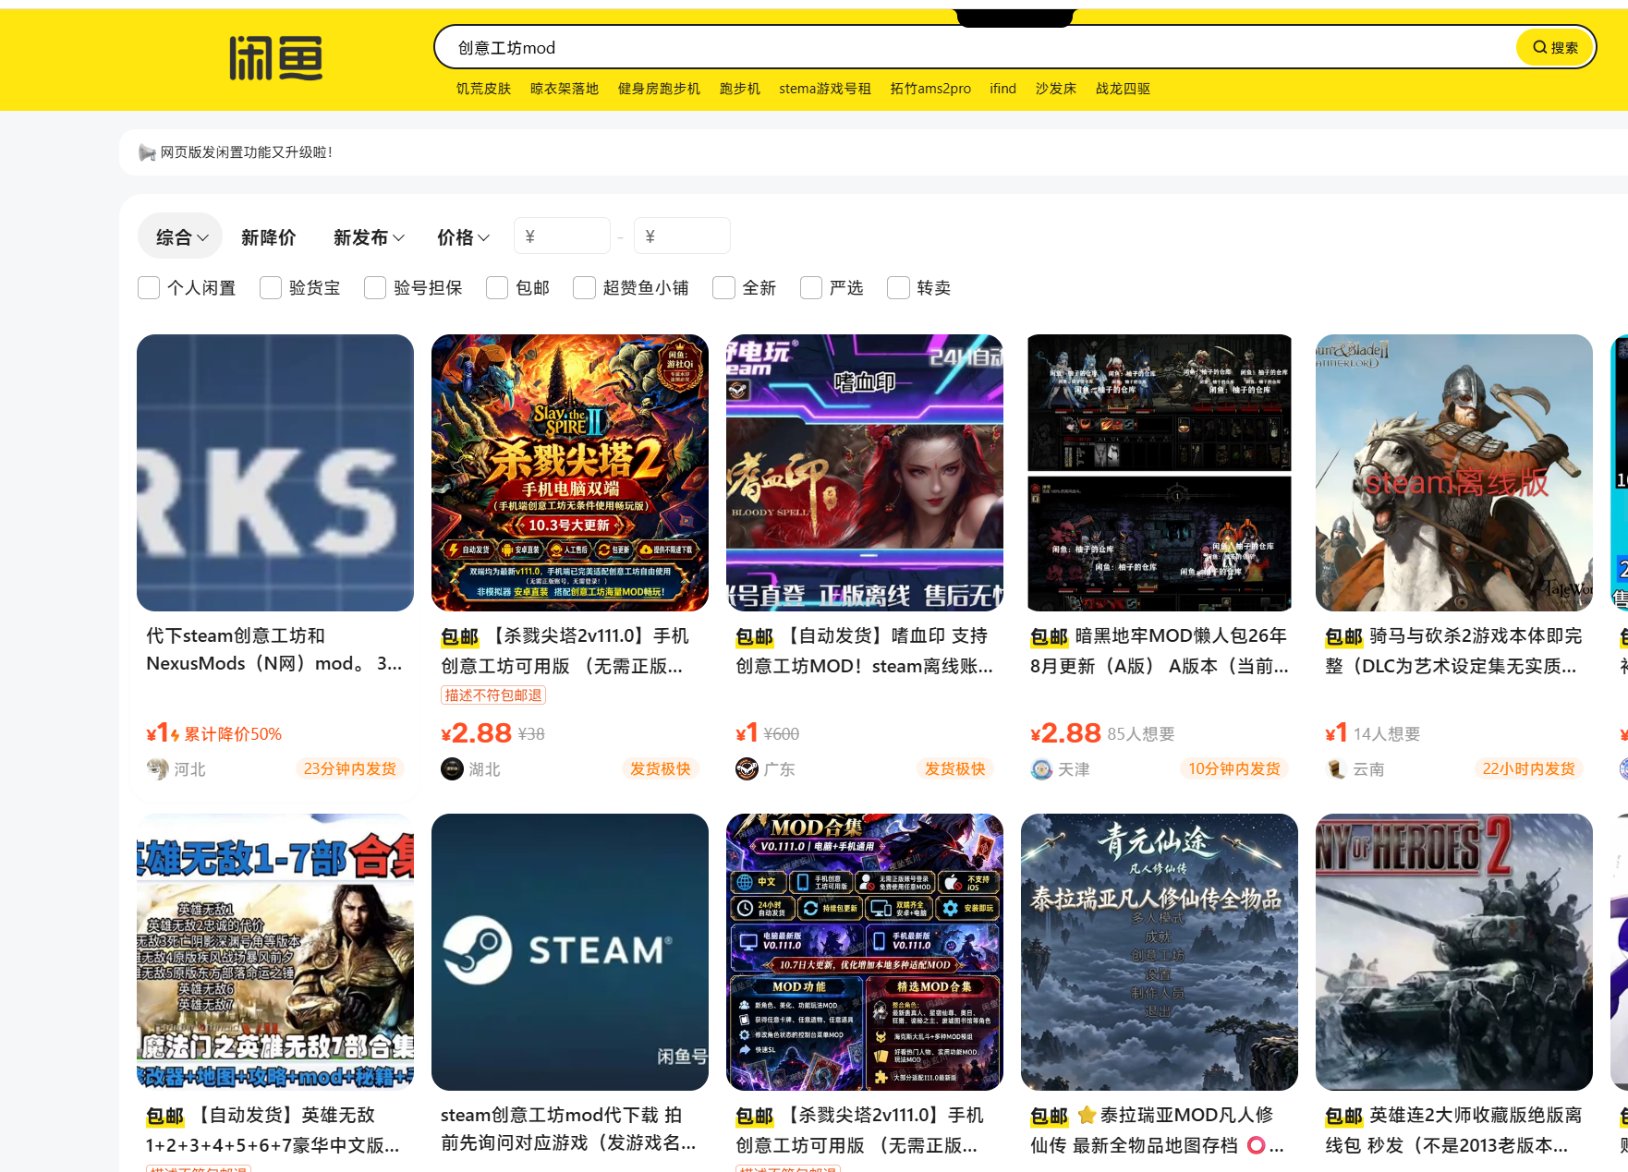Screen dimensions: 1628x1172
Task: Click the stema游戏号租 suggestion
Action: tap(824, 89)
